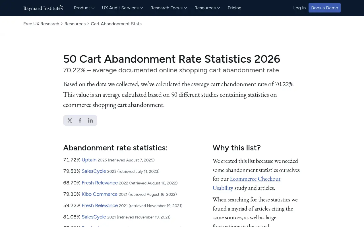Click '(retrieved July 11, 2023)' text
The height and width of the screenshot is (227, 364).
point(138,171)
